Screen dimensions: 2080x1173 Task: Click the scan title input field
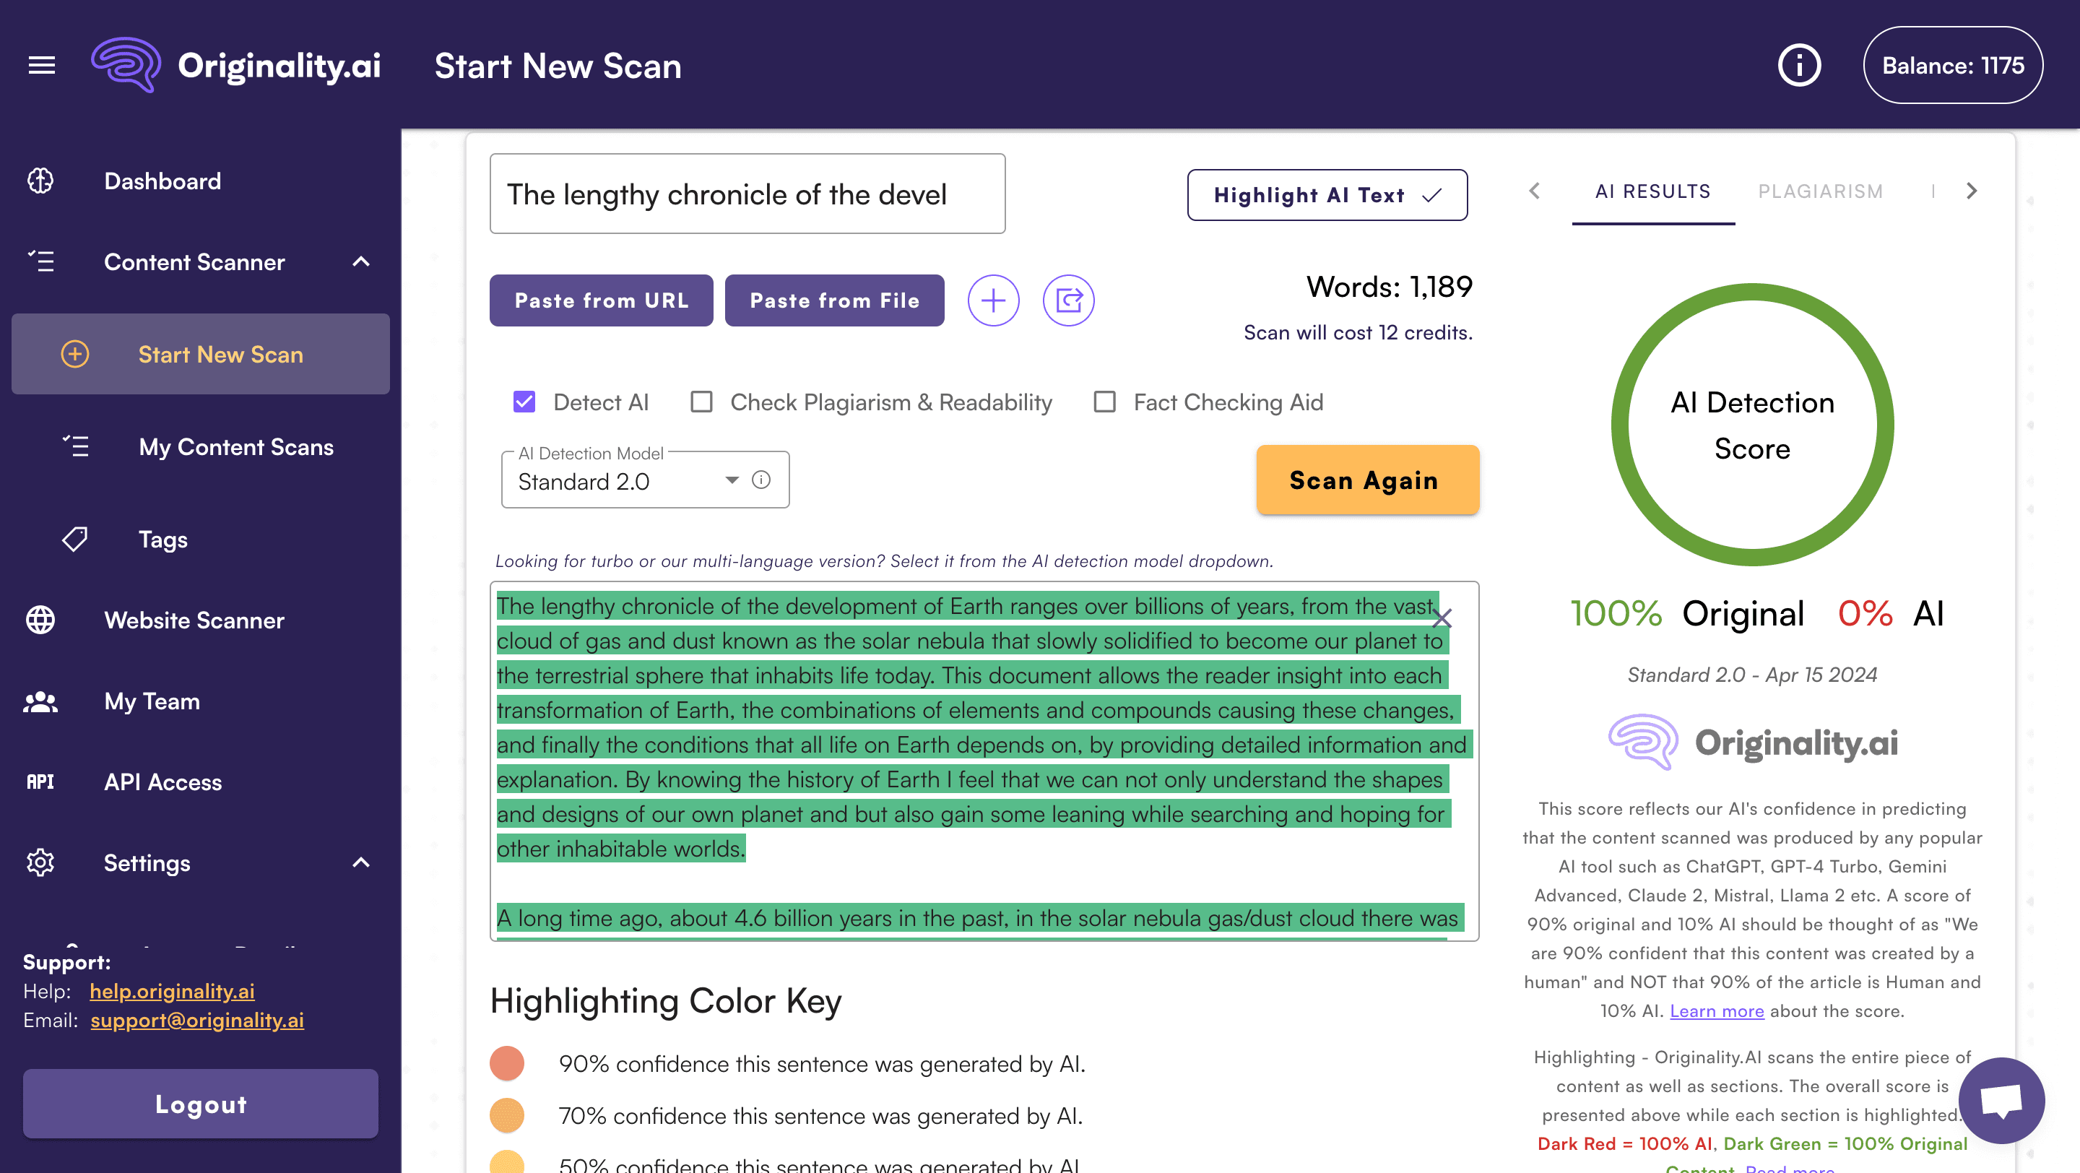tap(747, 194)
